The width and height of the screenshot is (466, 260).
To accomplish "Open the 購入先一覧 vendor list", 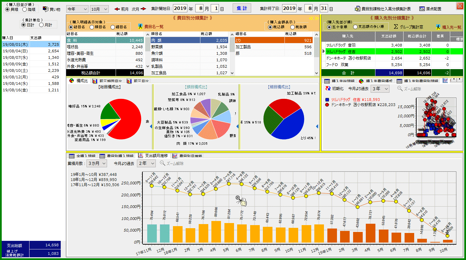I will tap(439, 27).
